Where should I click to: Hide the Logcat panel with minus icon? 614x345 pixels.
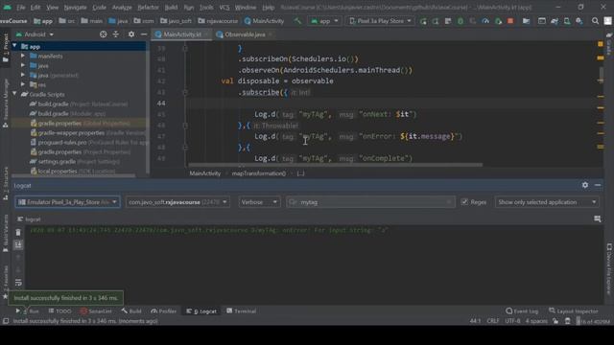tap(598, 185)
